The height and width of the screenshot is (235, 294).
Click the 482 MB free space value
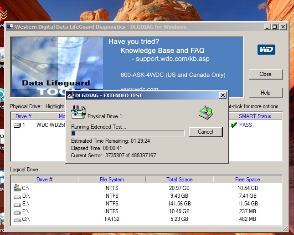coord(248,219)
